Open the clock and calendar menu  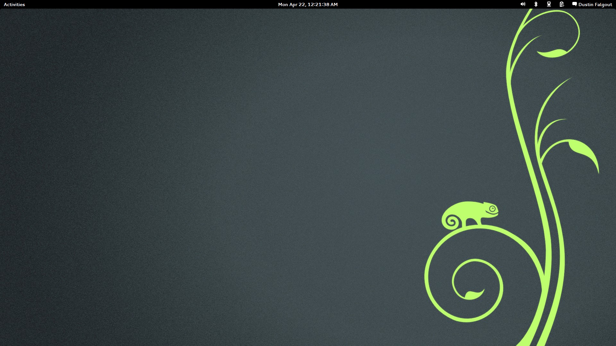click(308, 4)
